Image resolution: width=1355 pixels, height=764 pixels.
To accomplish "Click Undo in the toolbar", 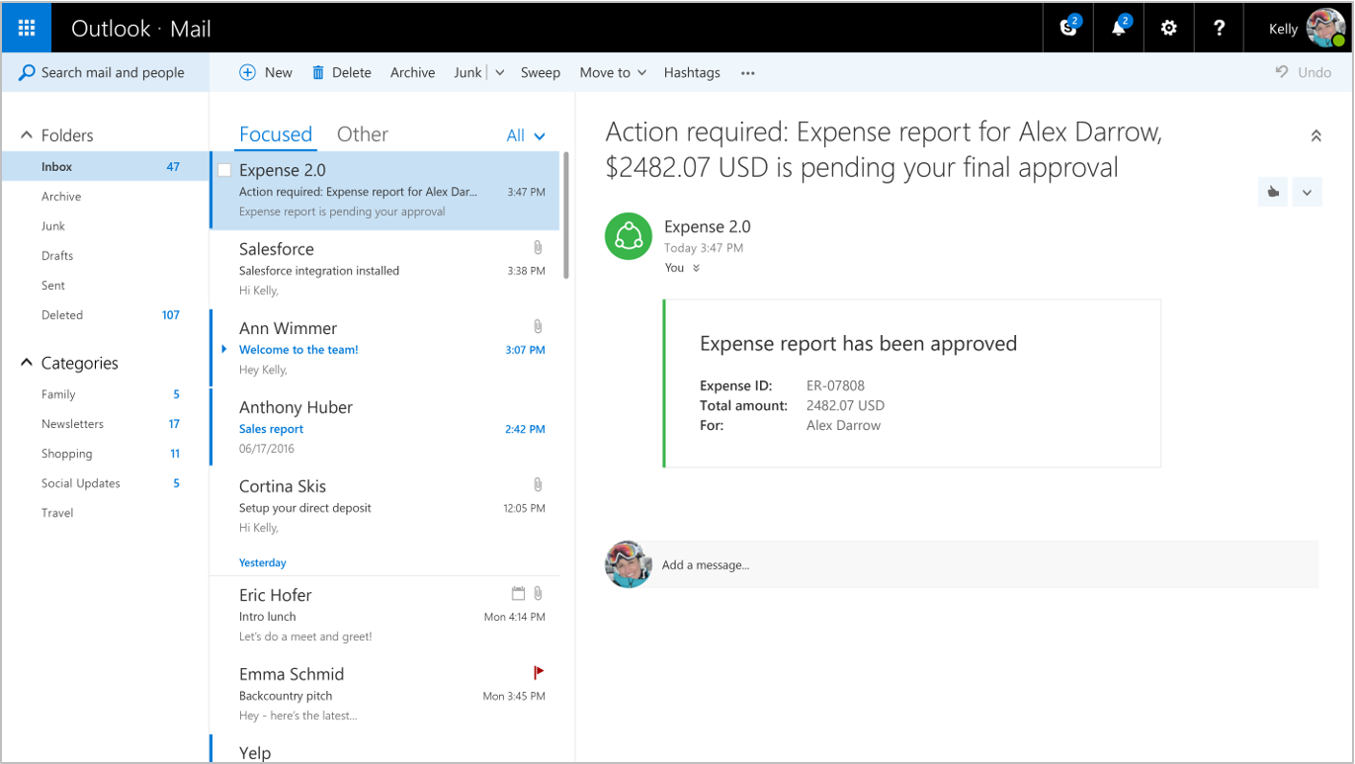I will click(x=1303, y=72).
